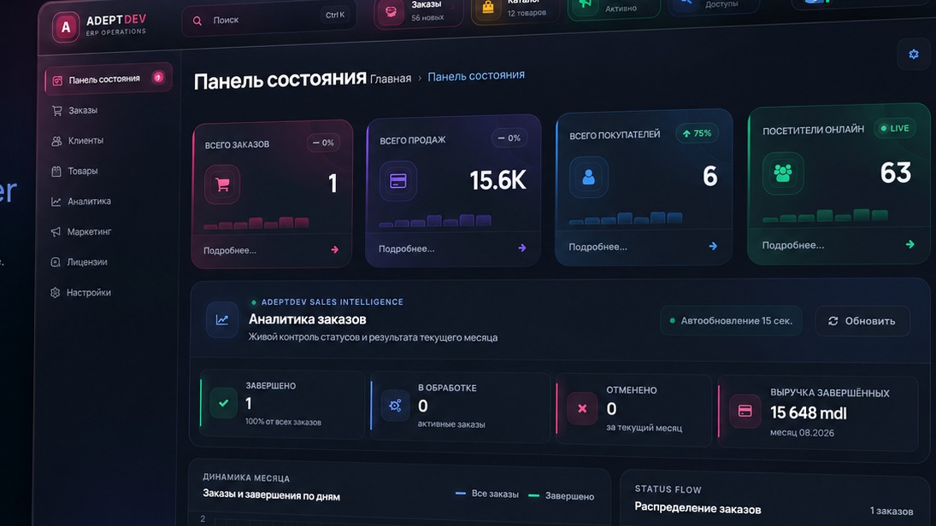The height and width of the screenshot is (526, 936).
Task: Click the gear icon in В обработке tile
Action: pos(395,406)
